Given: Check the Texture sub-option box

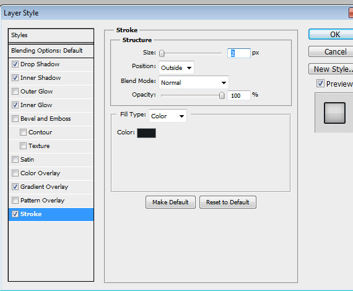Looking at the screenshot, I should tap(23, 146).
